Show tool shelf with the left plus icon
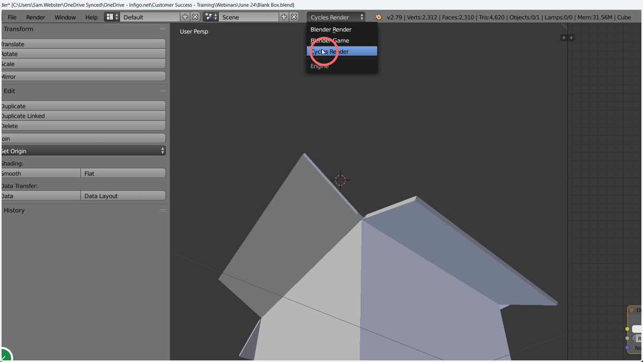This screenshot has height=362, width=643. 563,38
